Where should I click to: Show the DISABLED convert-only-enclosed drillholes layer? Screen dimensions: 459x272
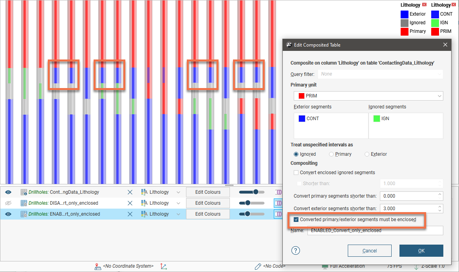(8, 203)
